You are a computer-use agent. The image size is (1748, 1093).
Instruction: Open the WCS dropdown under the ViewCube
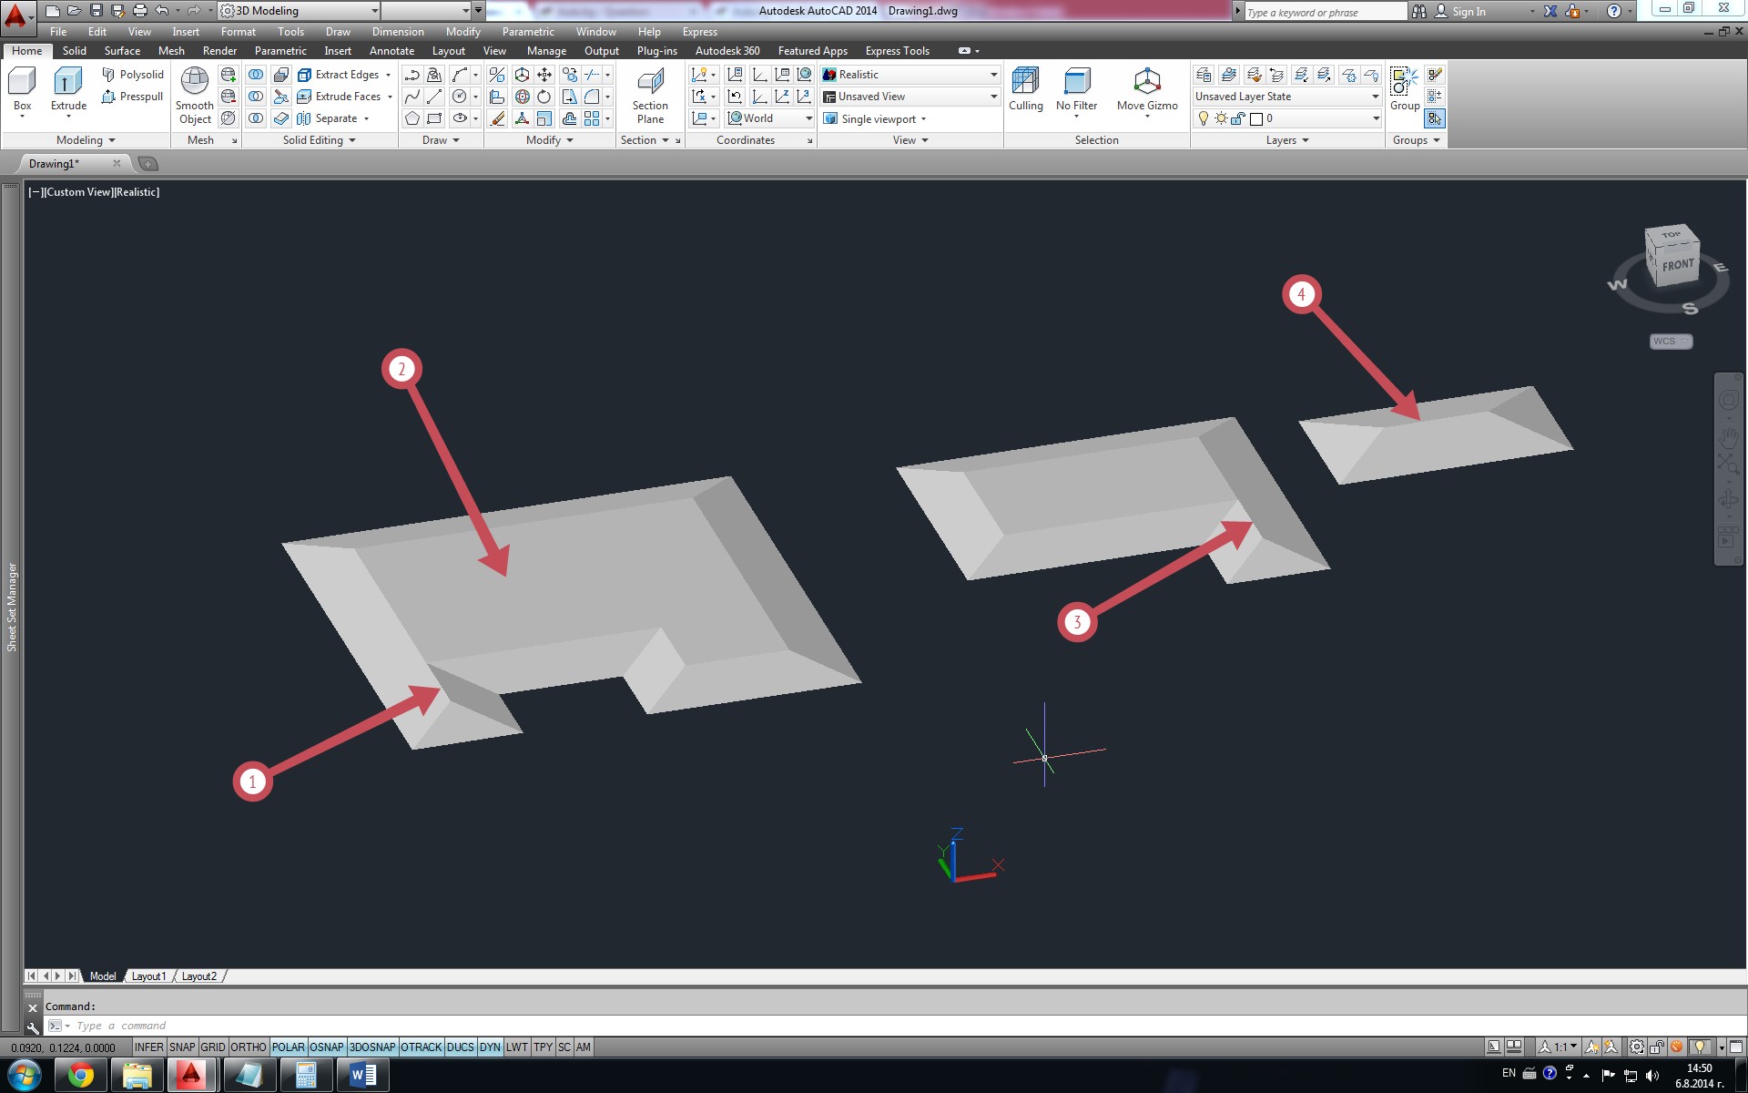pyautogui.click(x=1671, y=342)
